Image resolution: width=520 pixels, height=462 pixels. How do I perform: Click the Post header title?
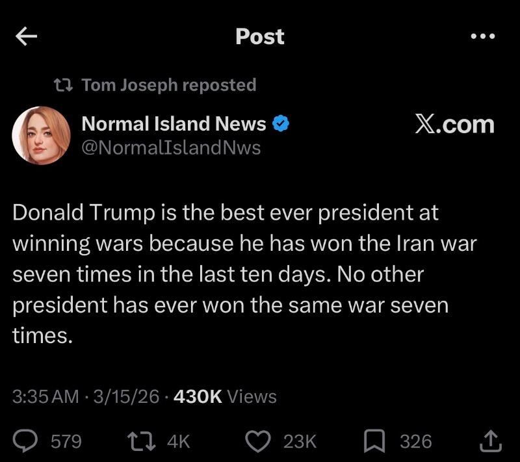tap(259, 37)
